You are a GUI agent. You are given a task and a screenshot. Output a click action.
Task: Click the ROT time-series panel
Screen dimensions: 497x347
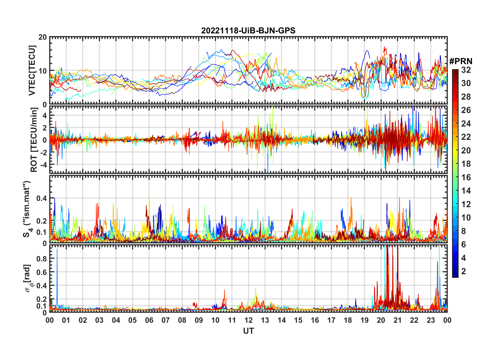pos(248,140)
